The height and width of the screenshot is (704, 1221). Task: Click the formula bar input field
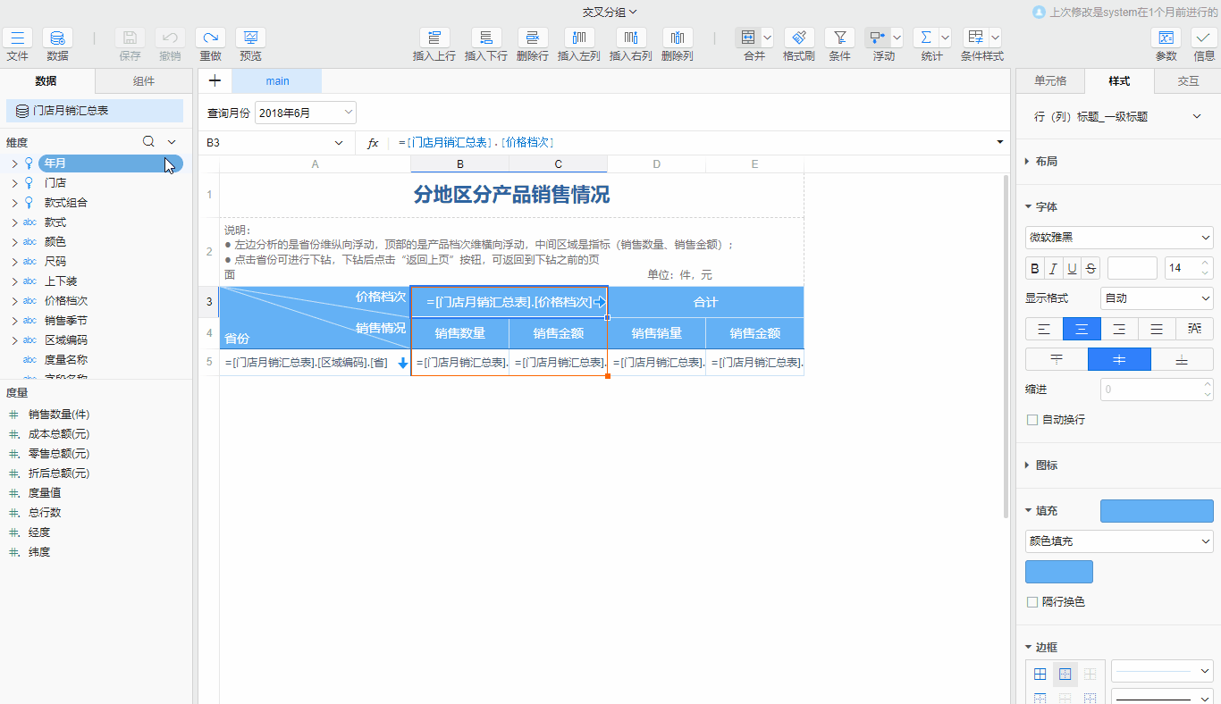688,143
